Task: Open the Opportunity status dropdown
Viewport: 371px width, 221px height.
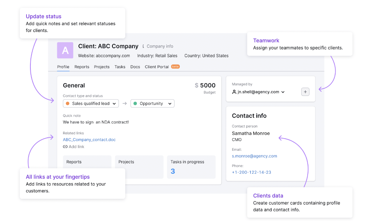Action: tap(152, 103)
